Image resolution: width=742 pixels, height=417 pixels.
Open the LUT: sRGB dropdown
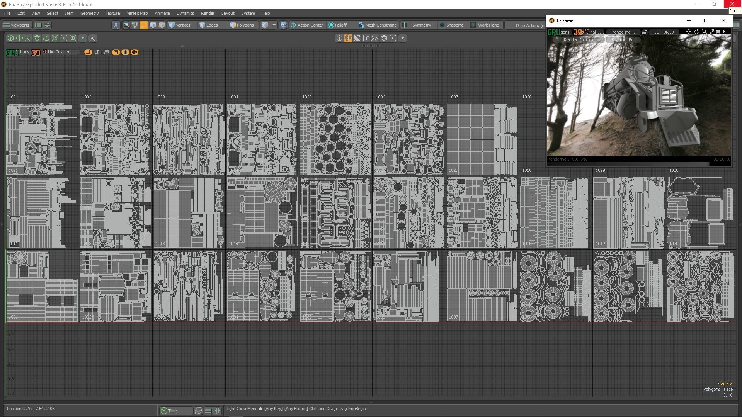coord(664,32)
